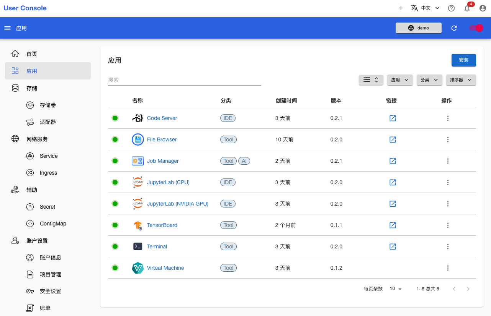Click the demo project button

click(x=419, y=28)
